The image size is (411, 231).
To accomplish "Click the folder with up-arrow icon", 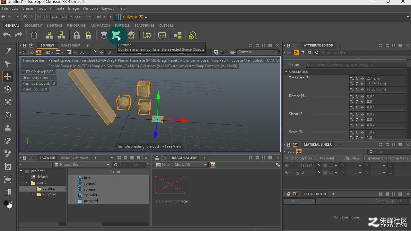I will click(x=147, y=35).
